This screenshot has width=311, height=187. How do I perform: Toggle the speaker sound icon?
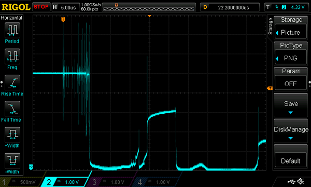[301, 181]
